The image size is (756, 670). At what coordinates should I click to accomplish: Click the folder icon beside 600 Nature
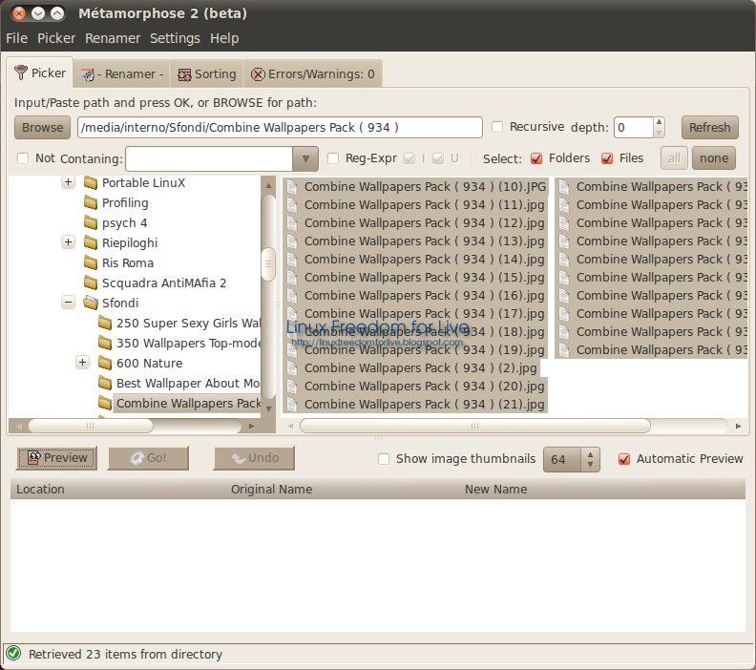pyautogui.click(x=105, y=363)
